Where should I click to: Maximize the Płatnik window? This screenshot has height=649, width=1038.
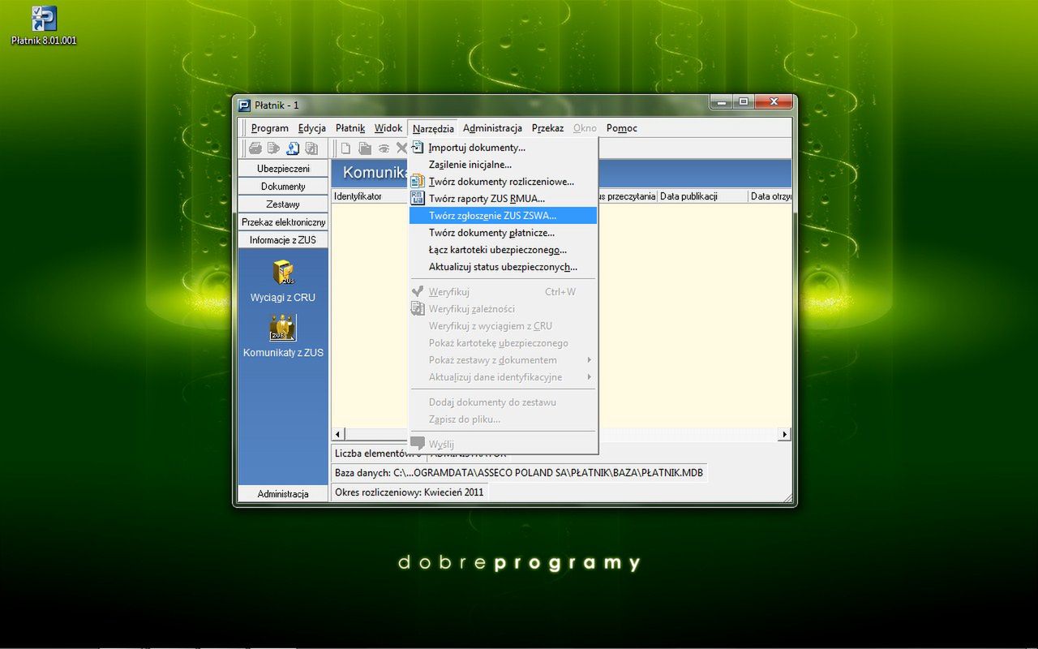pos(743,102)
